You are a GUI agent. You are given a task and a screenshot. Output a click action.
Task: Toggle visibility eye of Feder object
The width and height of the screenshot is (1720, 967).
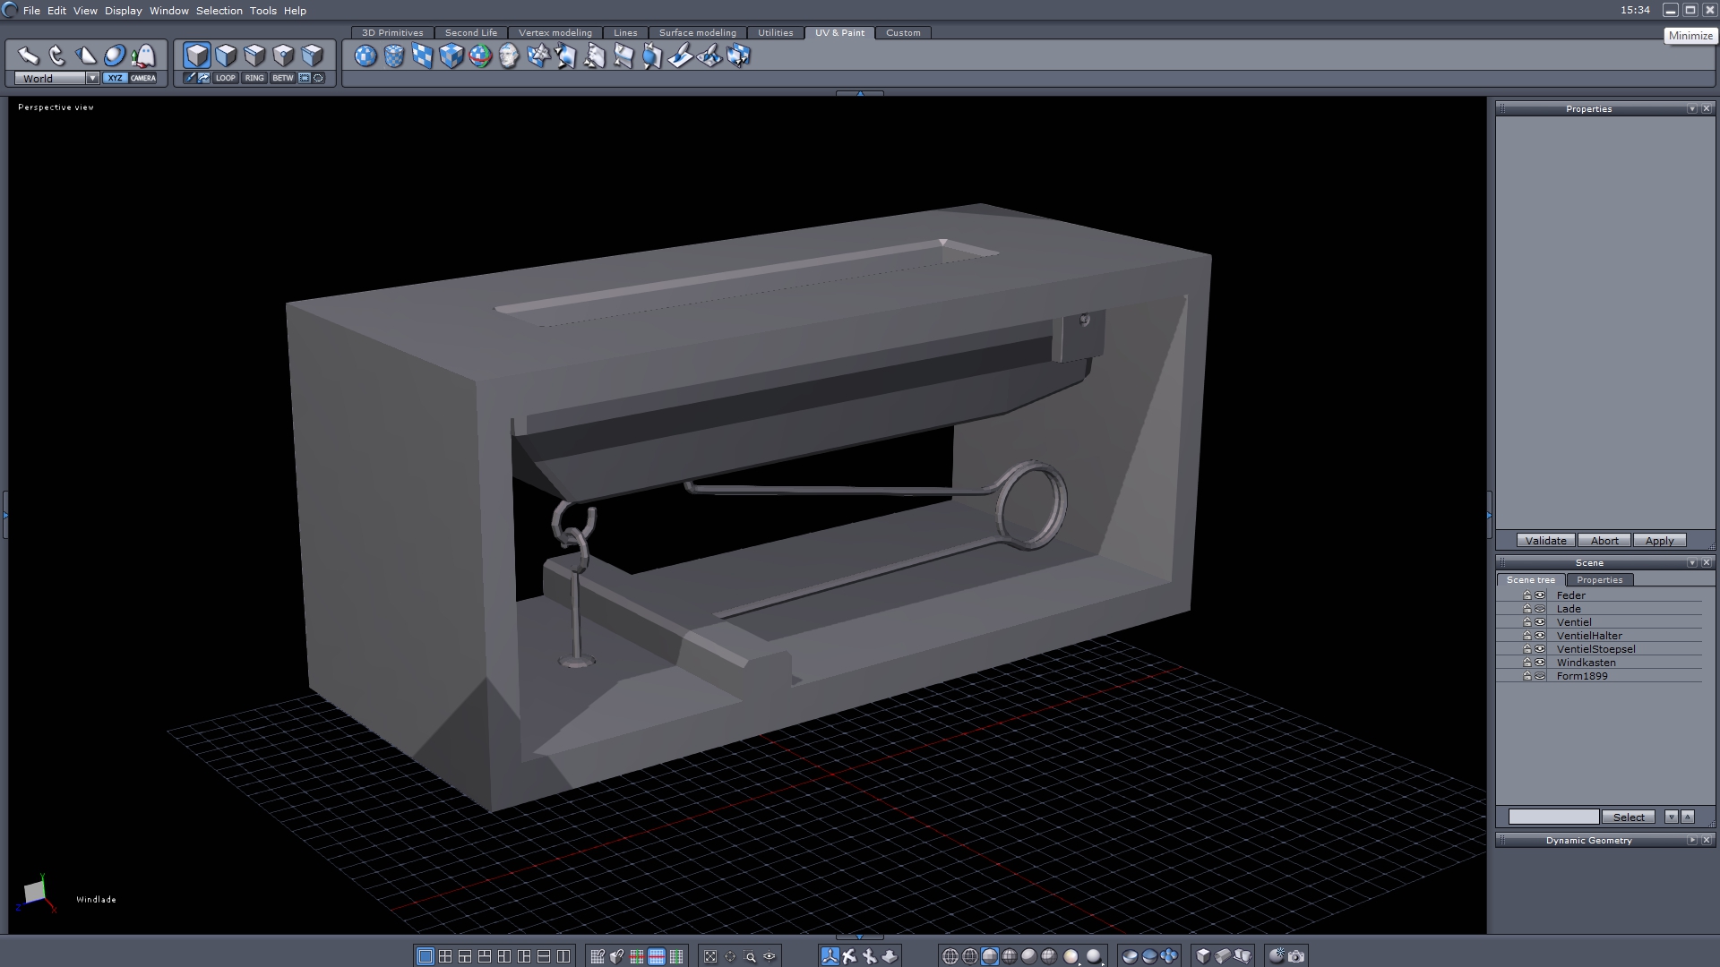pos(1540,595)
